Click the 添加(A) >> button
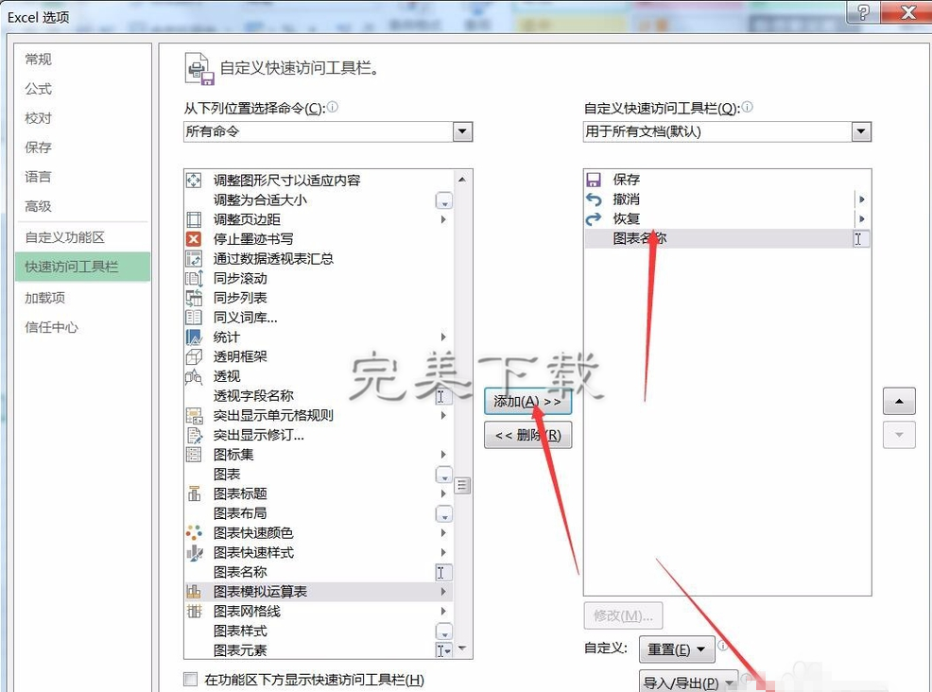 coord(527,401)
